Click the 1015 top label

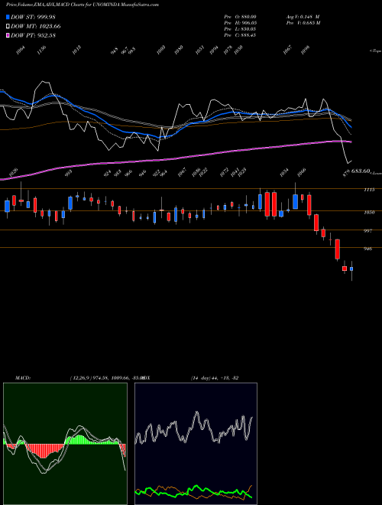click(76, 50)
